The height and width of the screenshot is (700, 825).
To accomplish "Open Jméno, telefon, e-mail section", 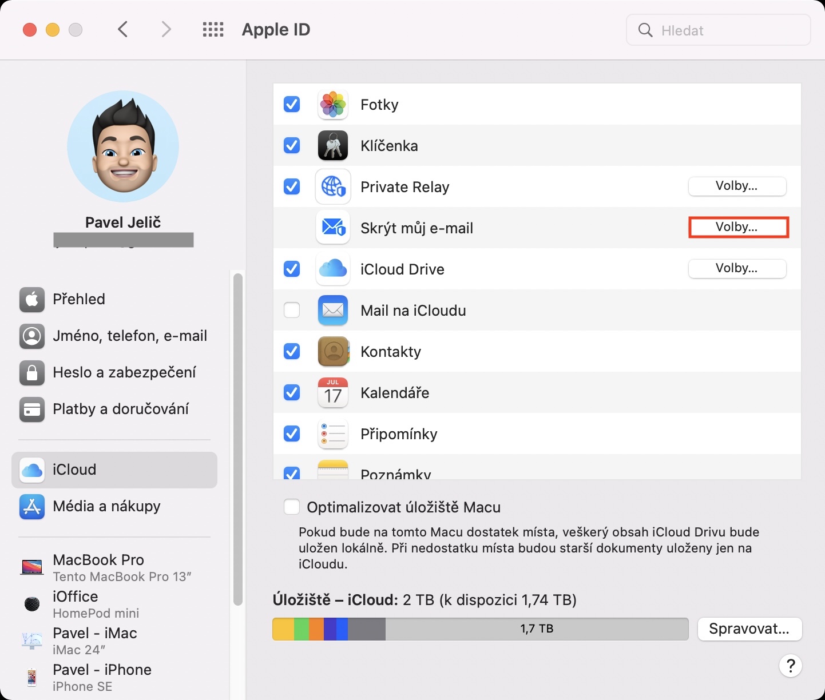I will pos(114,336).
